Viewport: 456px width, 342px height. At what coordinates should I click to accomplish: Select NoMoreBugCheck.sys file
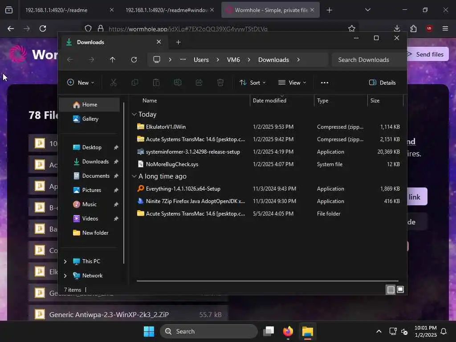267,164
